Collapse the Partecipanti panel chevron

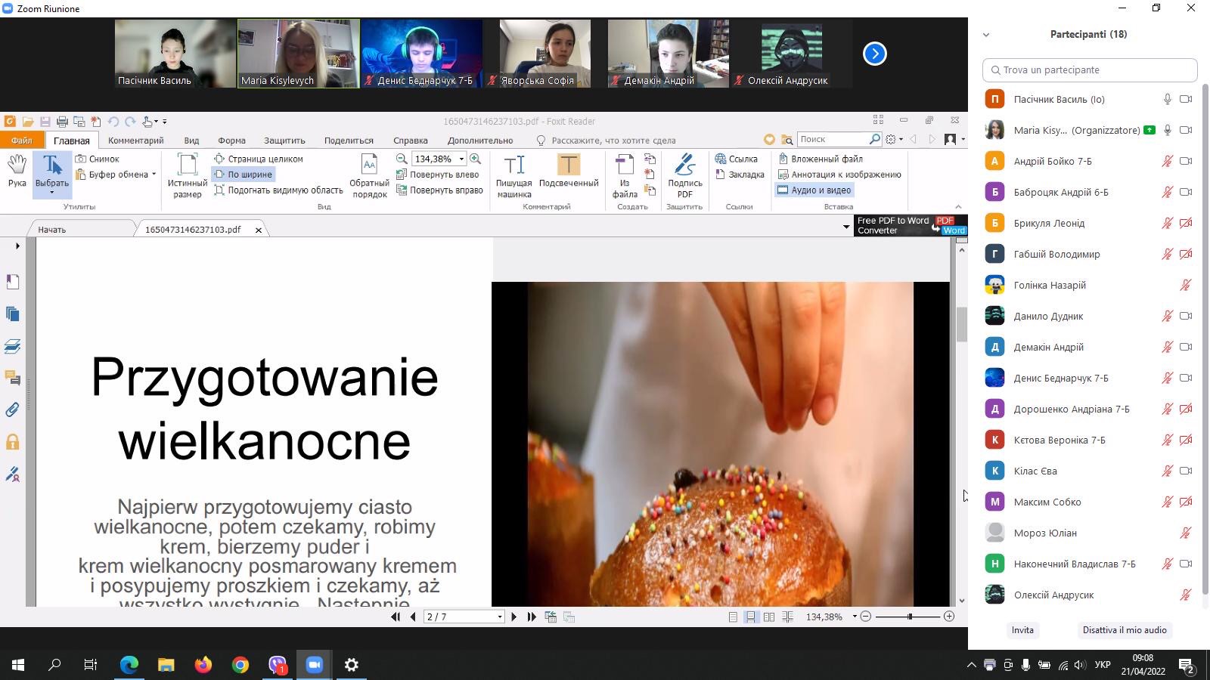pyautogui.click(x=985, y=35)
